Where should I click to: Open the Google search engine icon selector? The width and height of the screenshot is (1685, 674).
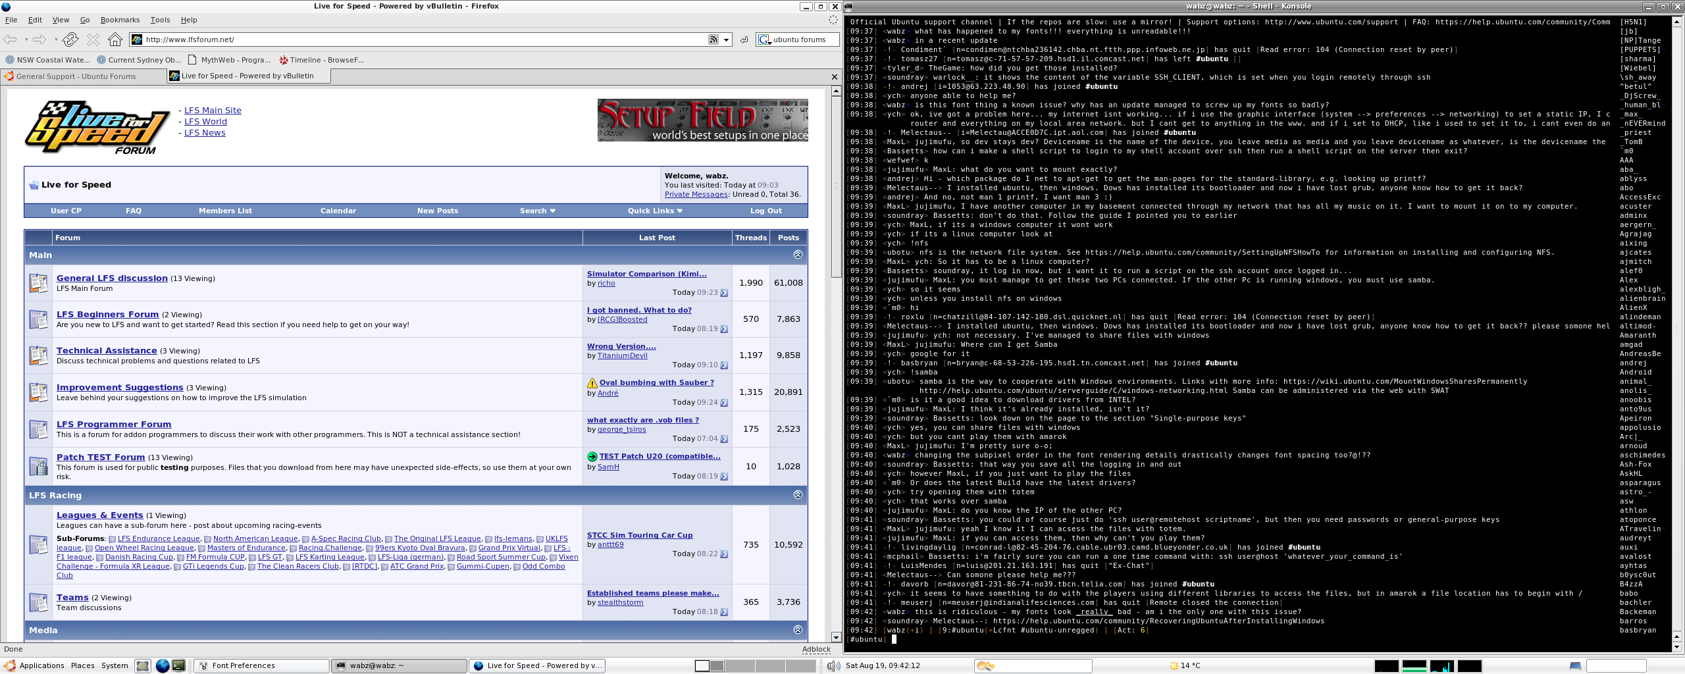click(765, 39)
